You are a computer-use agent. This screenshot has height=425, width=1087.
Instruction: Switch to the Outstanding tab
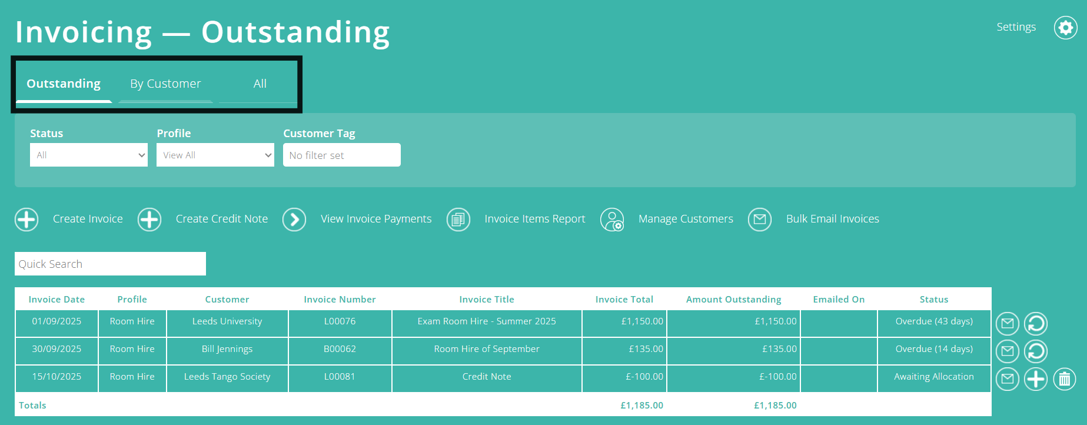click(x=64, y=84)
